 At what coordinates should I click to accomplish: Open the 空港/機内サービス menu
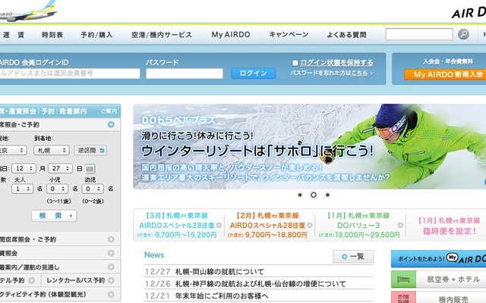[162, 35]
